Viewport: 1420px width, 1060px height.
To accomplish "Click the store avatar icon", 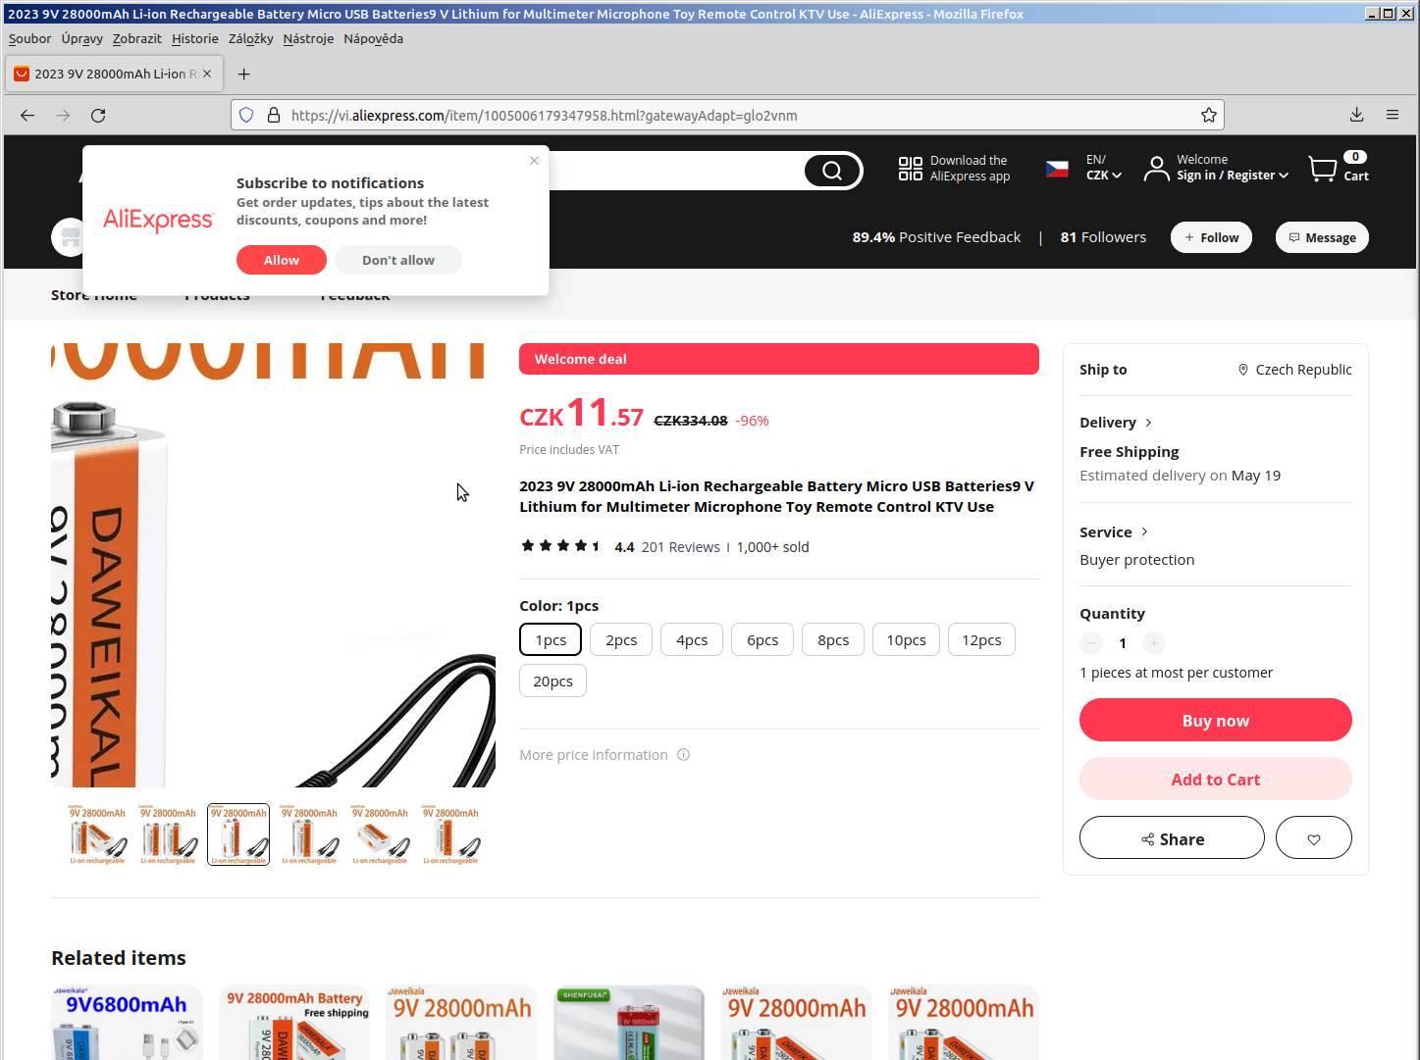I will point(70,237).
